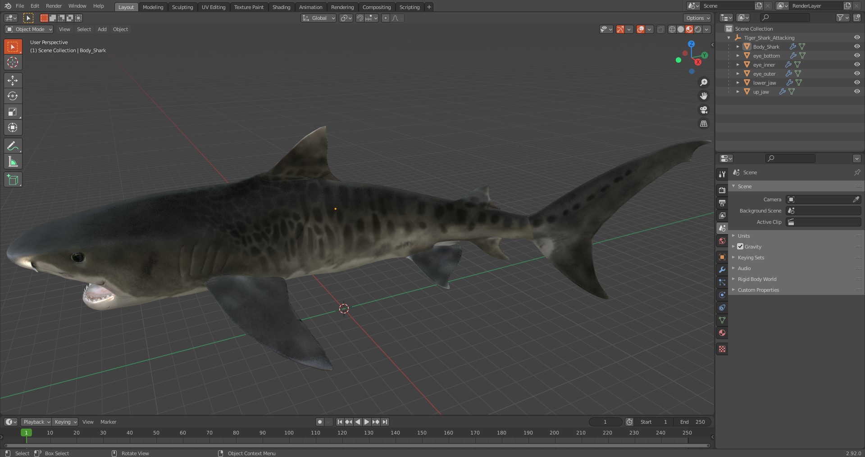
Task: Switch to the UV Editing workspace tab
Action: pos(214,7)
